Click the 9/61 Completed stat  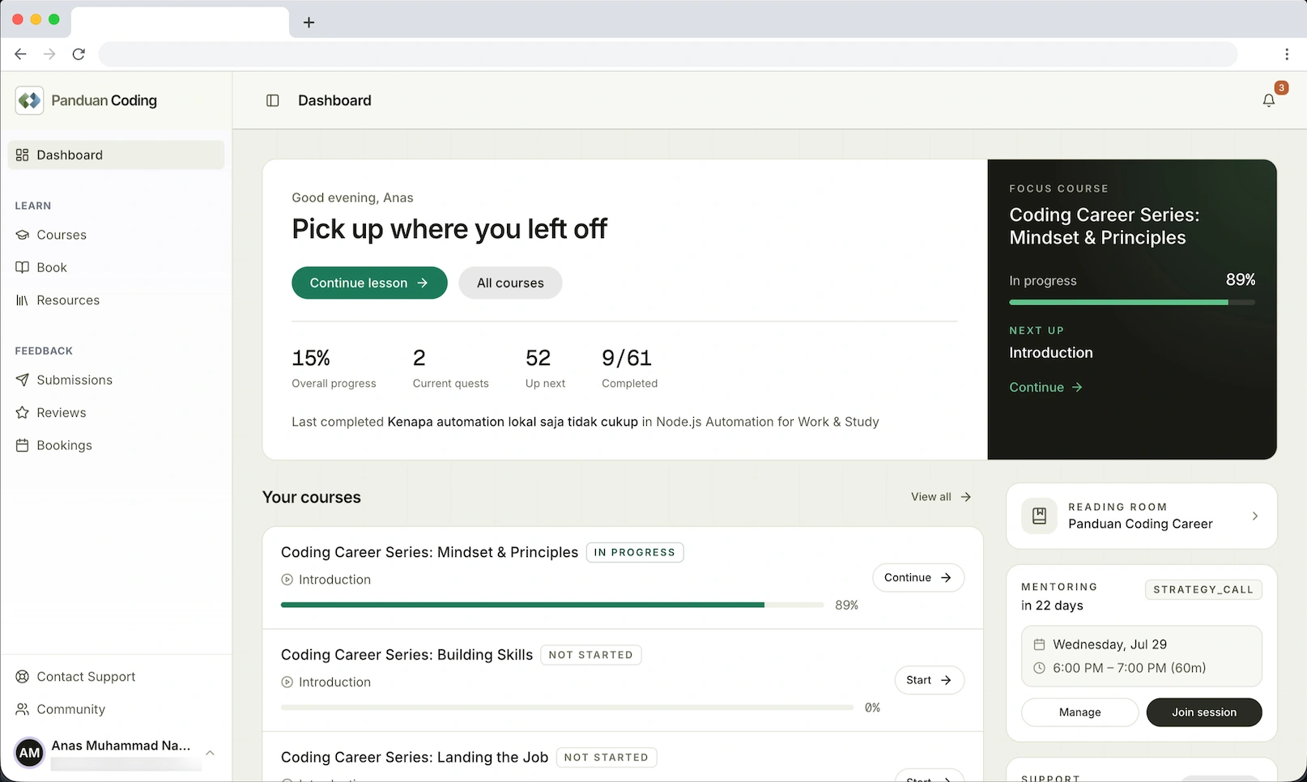(629, 368)
